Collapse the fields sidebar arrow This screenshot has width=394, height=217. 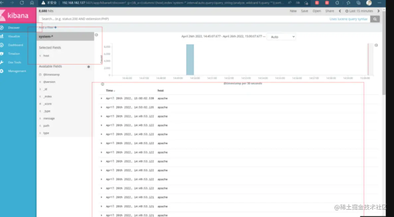coord(97,35)
